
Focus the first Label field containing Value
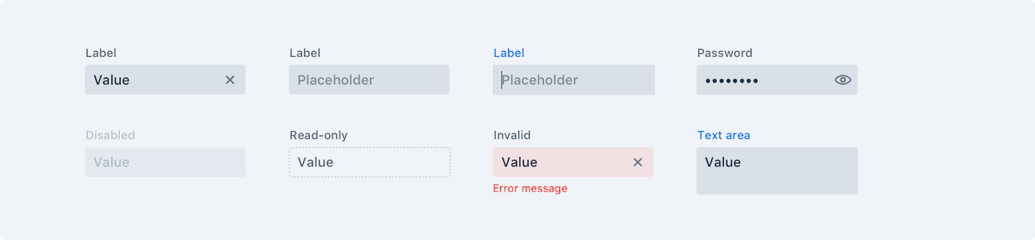coord(165,80)
